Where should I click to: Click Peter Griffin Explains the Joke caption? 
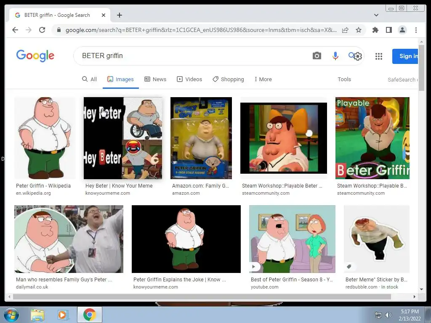(x=179, y=280)
